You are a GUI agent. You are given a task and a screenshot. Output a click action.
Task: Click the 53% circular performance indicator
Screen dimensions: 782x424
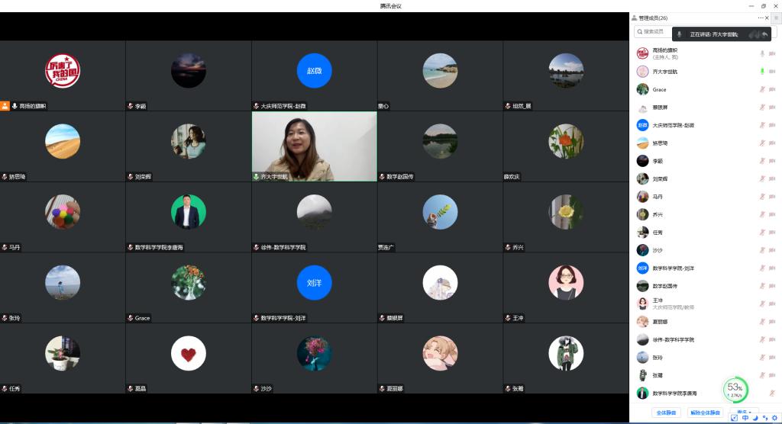click(x=735, y=390)
